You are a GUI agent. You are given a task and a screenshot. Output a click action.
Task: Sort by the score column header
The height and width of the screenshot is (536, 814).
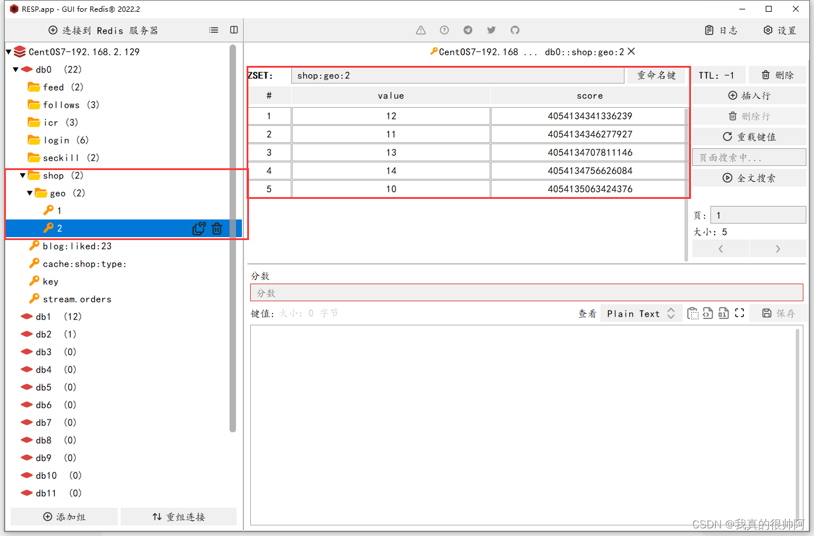pos(589,96)
